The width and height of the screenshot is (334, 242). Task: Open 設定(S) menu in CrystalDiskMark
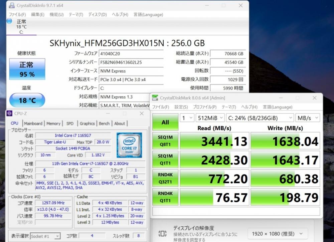point(181,107)
